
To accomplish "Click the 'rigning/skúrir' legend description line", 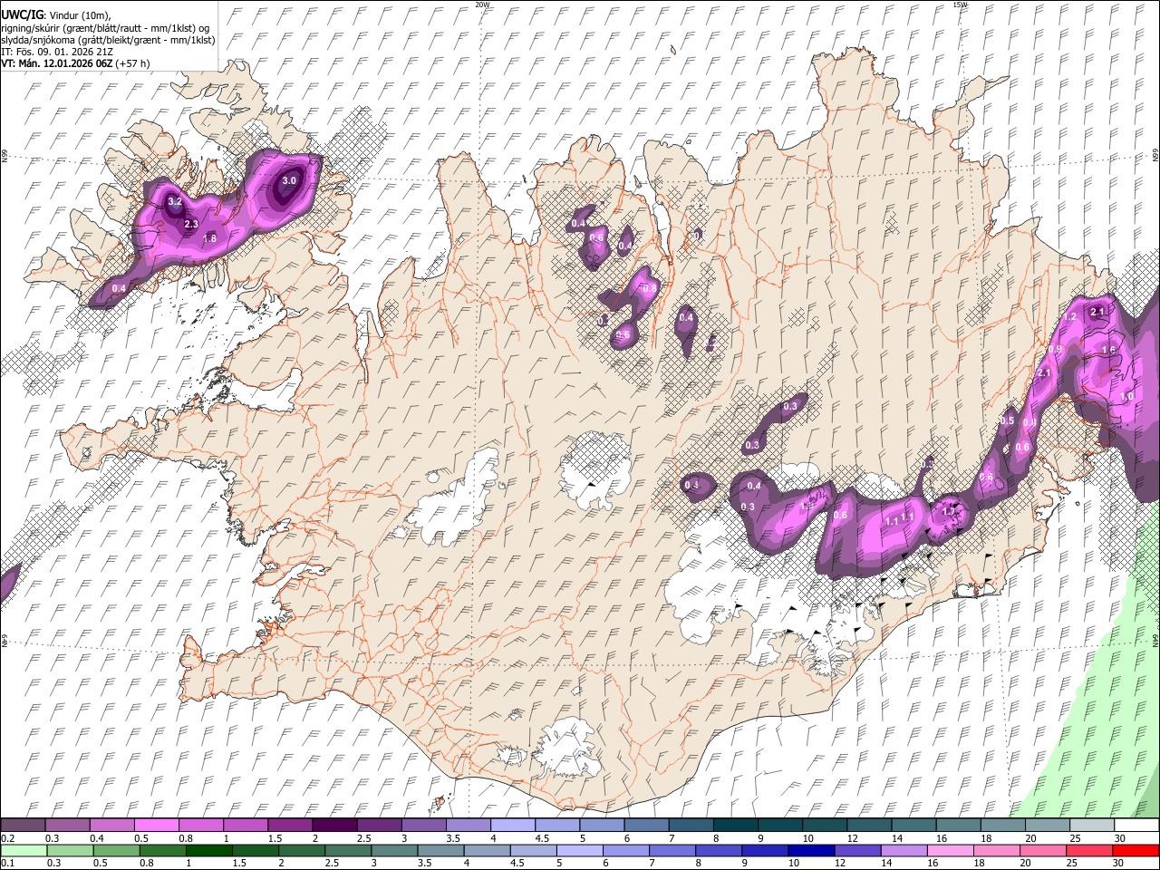I will 105,28.
